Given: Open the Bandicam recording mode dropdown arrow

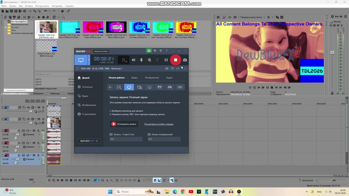Looking at the screenshot, I should click(x=89, y=60).
